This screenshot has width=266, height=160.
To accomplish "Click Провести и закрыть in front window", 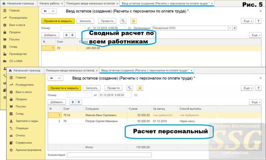I will click(64, 88).
